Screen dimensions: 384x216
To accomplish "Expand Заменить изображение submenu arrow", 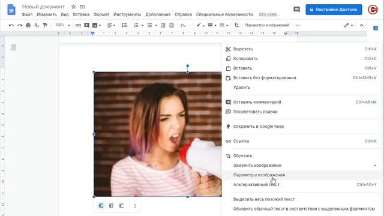I will click(x=375, y=166).
